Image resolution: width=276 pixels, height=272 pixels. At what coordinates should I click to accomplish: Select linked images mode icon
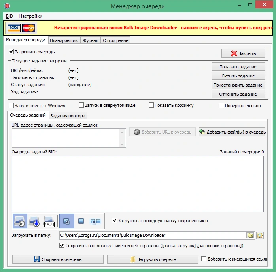tap(66, 221)
